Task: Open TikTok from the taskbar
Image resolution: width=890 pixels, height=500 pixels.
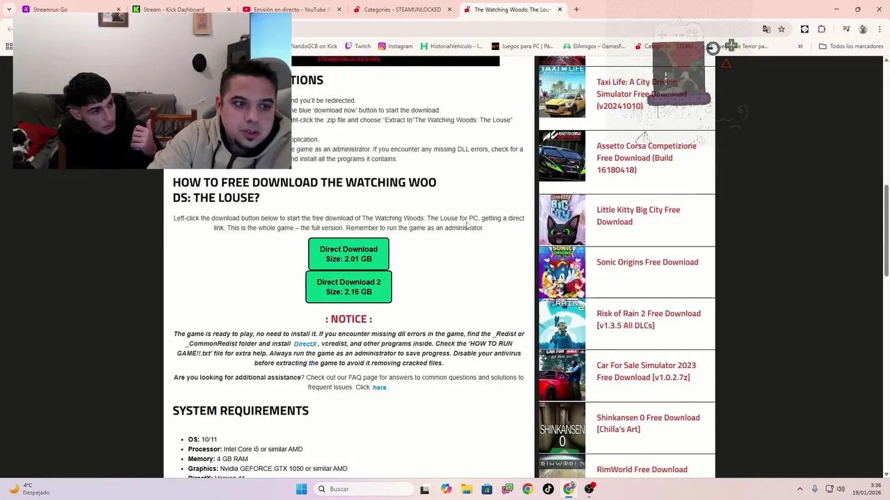Action: coord(549,489)
